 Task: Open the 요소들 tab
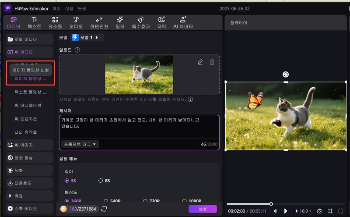55,23
